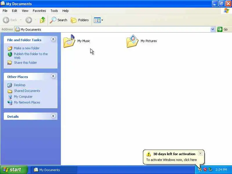Click the red security shield tray icon

click(x=205, y=170)
